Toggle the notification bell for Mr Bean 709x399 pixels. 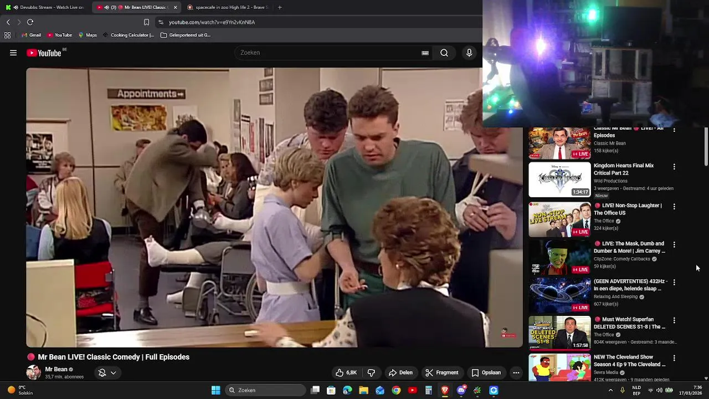pyautogui.click(x=102, y=373)
